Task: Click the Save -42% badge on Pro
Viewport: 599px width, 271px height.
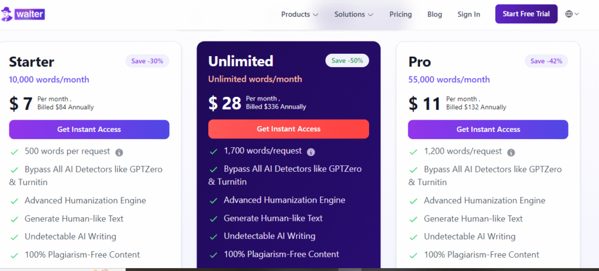Action: pos(546,61)
